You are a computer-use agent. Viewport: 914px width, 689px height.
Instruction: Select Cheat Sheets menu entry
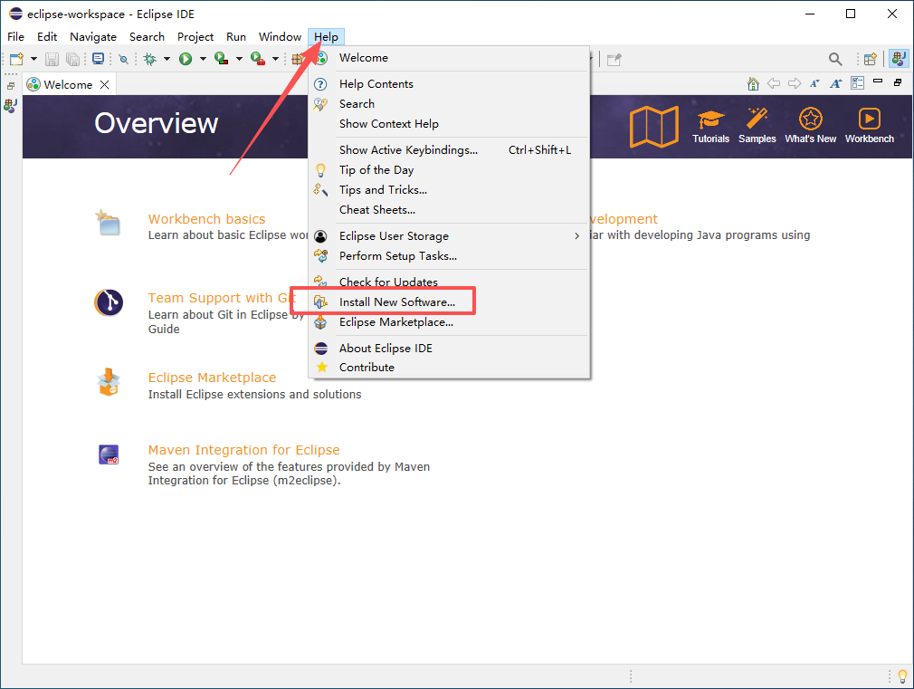(449, 209)
